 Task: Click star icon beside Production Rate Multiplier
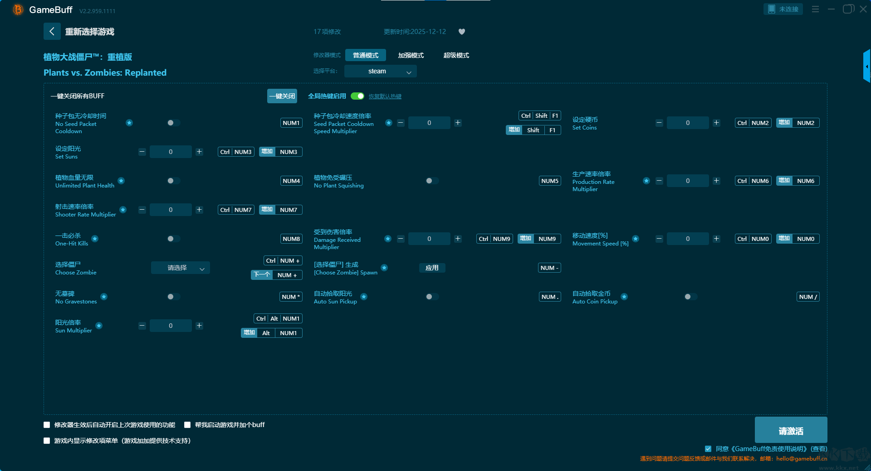tap(646, 181)
